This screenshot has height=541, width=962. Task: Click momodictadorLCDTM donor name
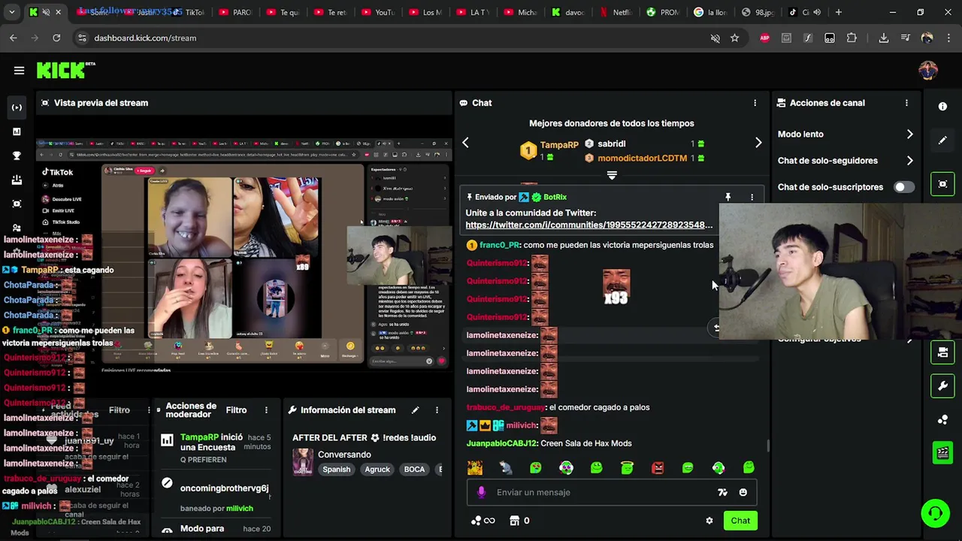point(642,159)
